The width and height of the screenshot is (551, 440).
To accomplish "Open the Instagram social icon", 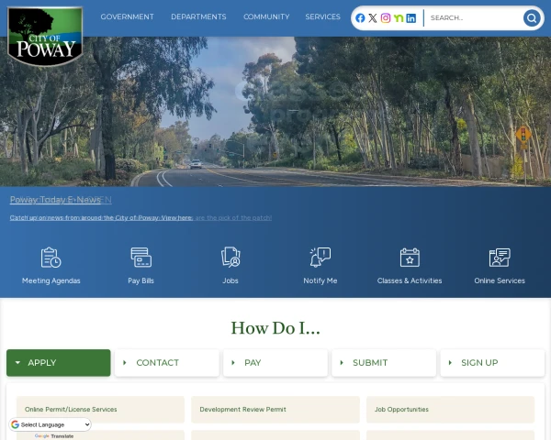I will [x=386, y=18].
